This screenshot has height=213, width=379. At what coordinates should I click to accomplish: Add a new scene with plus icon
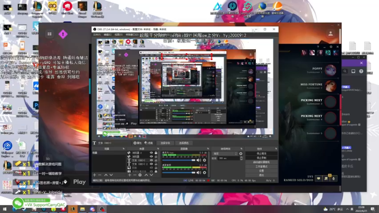[x=94, y=175]
